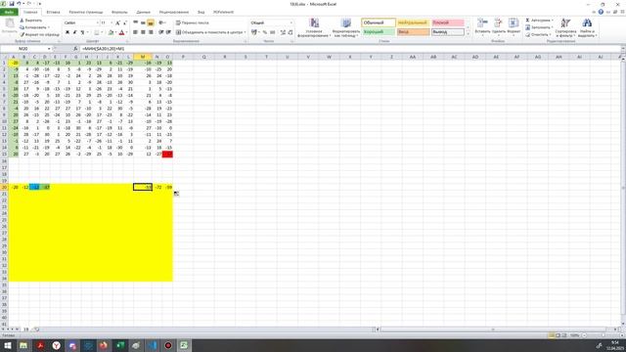Click the Paste (Вставить) clipboard button
The width and height of the screenshot is (626, 352).
click(x=9, y=26)
